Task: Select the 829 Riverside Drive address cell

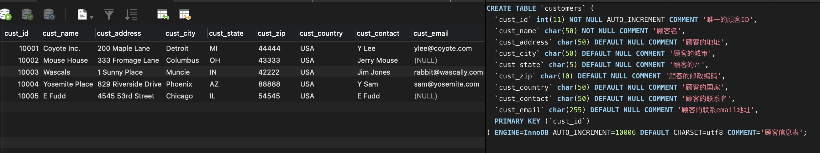Action: pyautogui.click(x=129, y=84)
